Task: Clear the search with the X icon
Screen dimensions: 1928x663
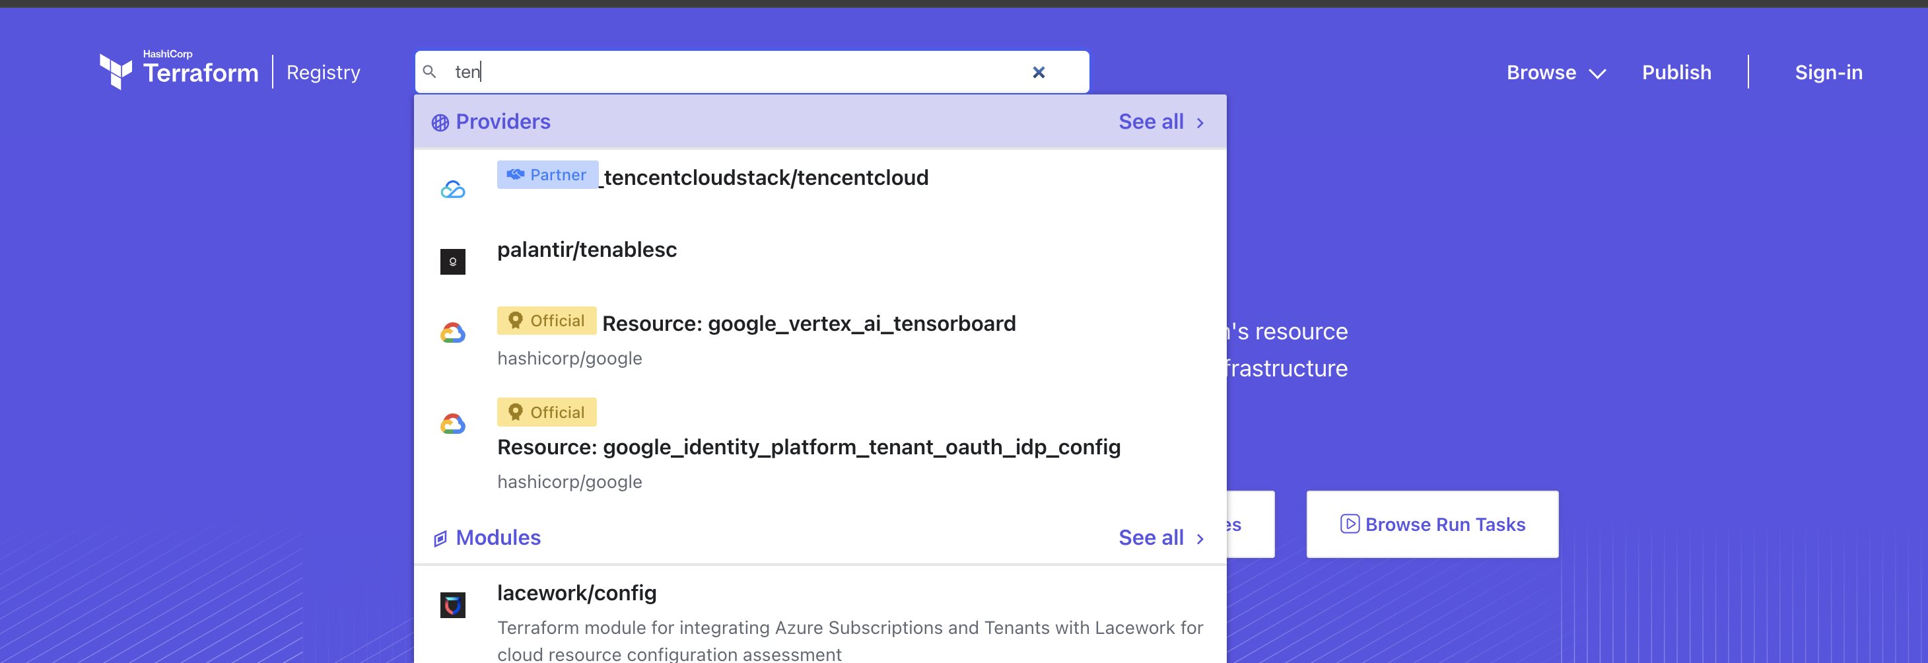Action: tap(1038, 72)
